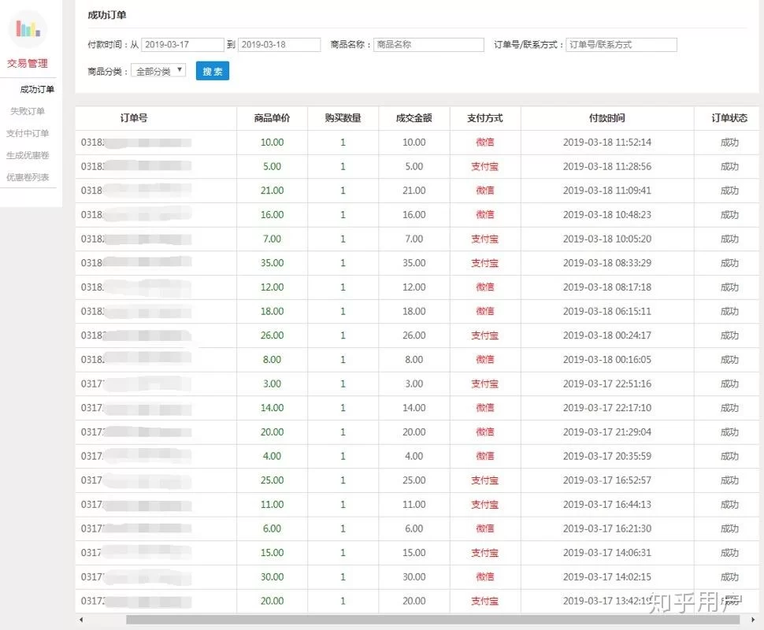
Task: Open the 成功订单 menu item
Action: pos(36,89)
